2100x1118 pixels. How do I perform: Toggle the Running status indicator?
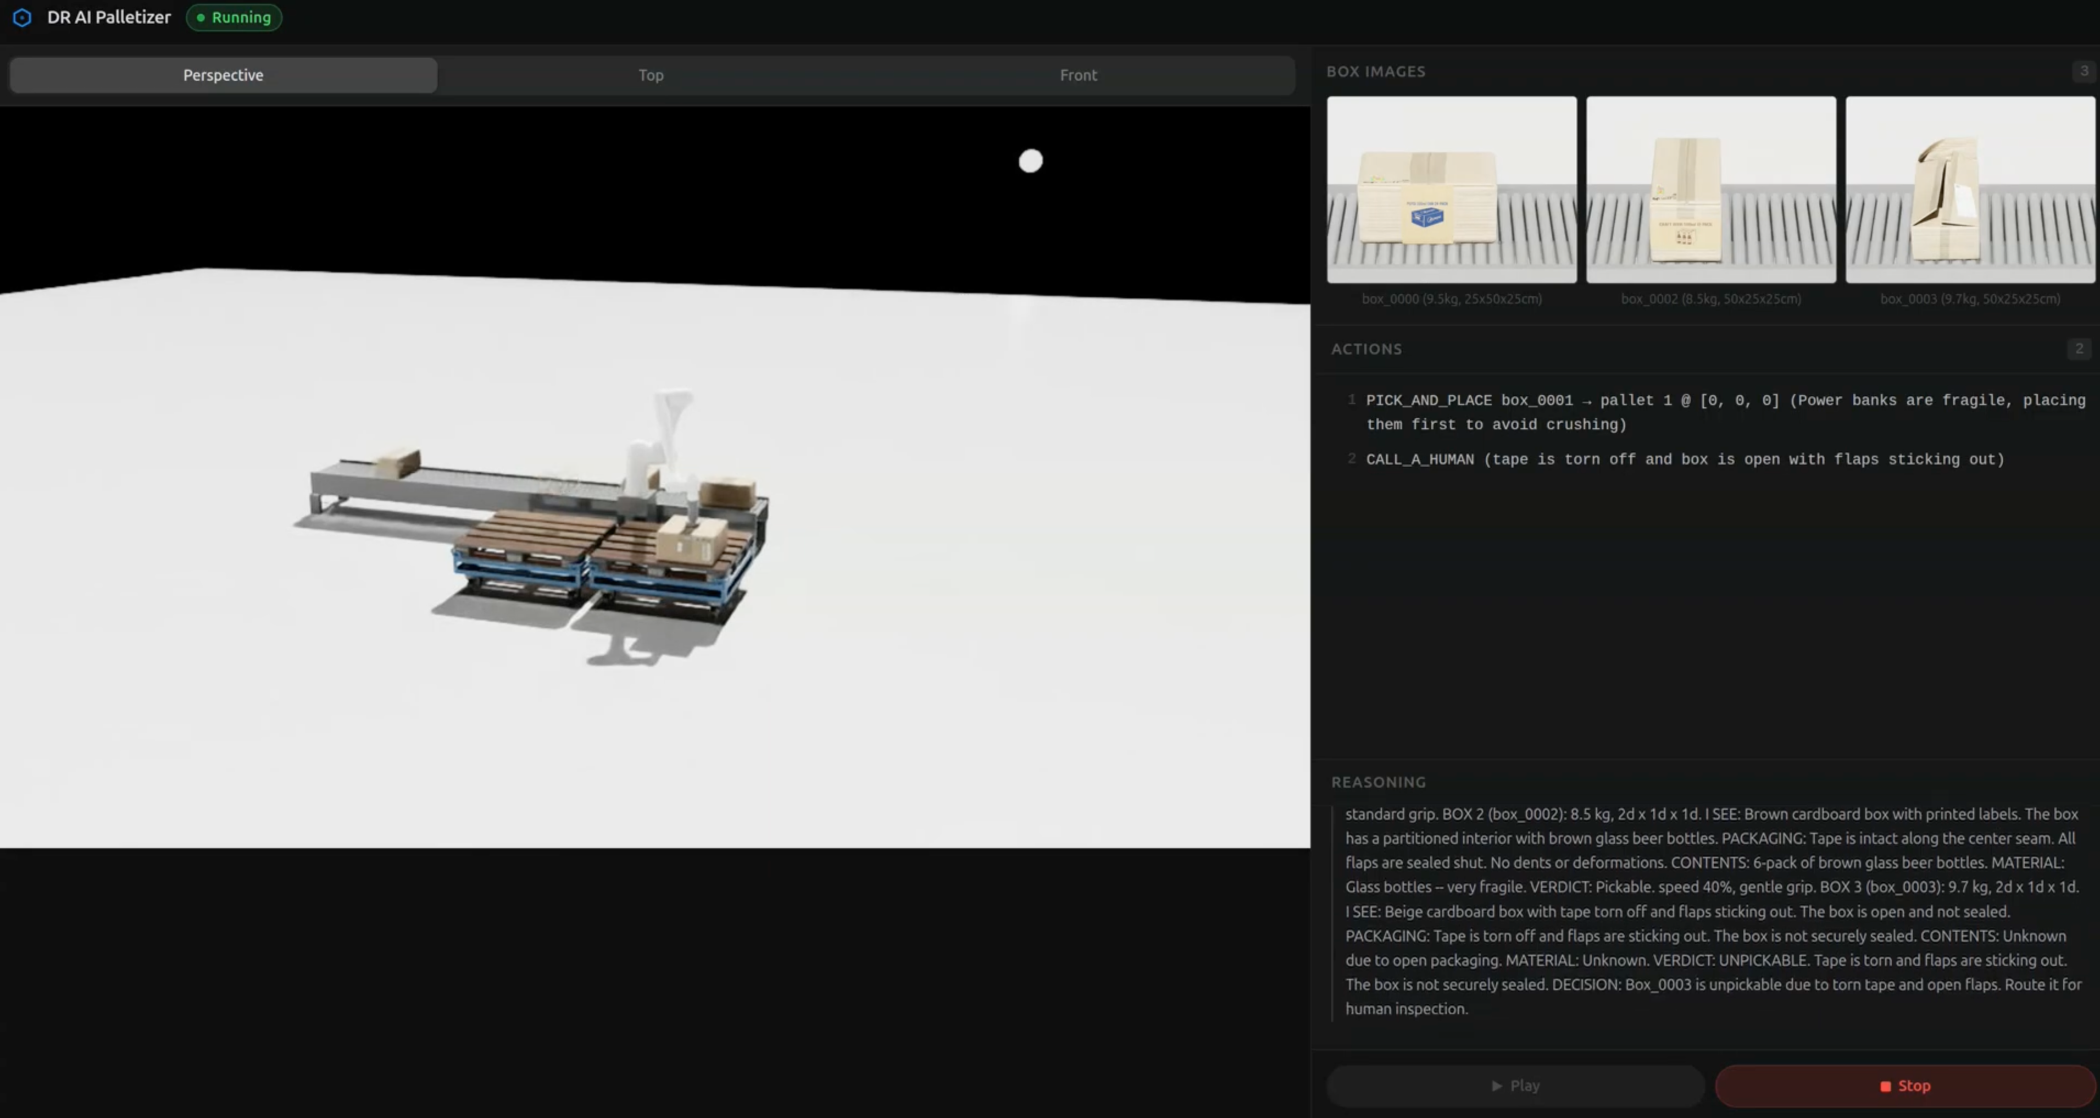tap(234, 17)
